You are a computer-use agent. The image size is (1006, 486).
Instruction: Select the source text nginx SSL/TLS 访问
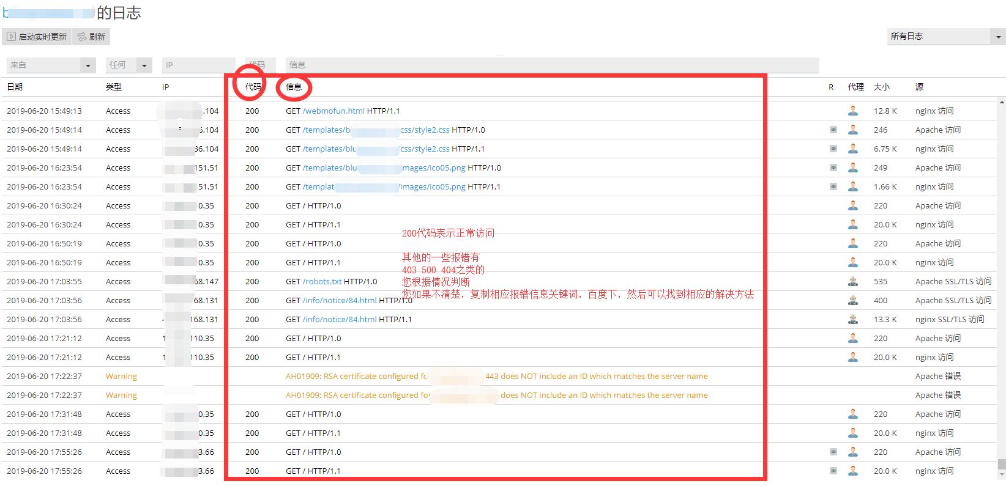(x=950, y=319)
